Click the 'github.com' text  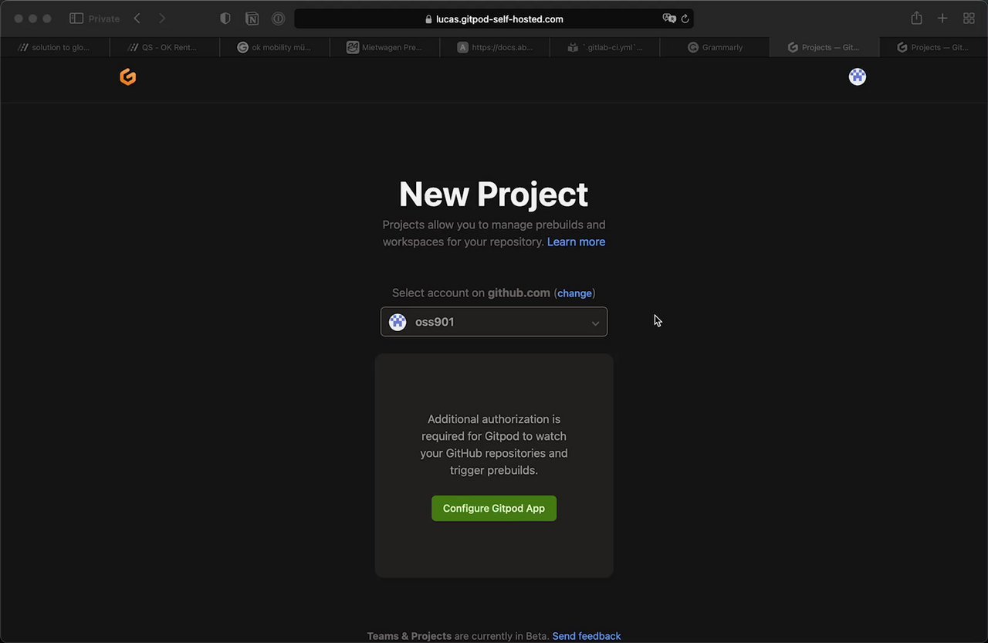(x=519, y=293)
